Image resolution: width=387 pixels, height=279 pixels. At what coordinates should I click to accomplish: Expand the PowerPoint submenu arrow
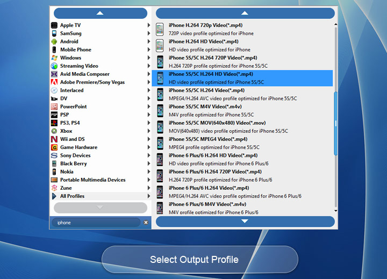coord(148,106)
